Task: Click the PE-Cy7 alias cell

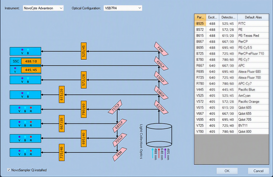Action: point(253,59)
